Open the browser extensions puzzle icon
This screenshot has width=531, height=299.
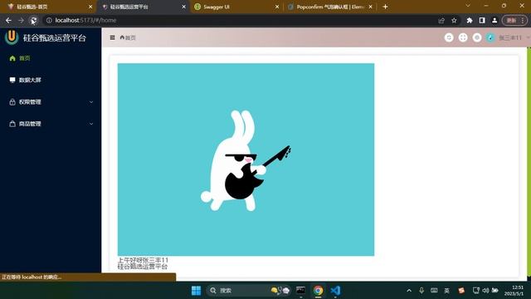click(x=470, y=20)
